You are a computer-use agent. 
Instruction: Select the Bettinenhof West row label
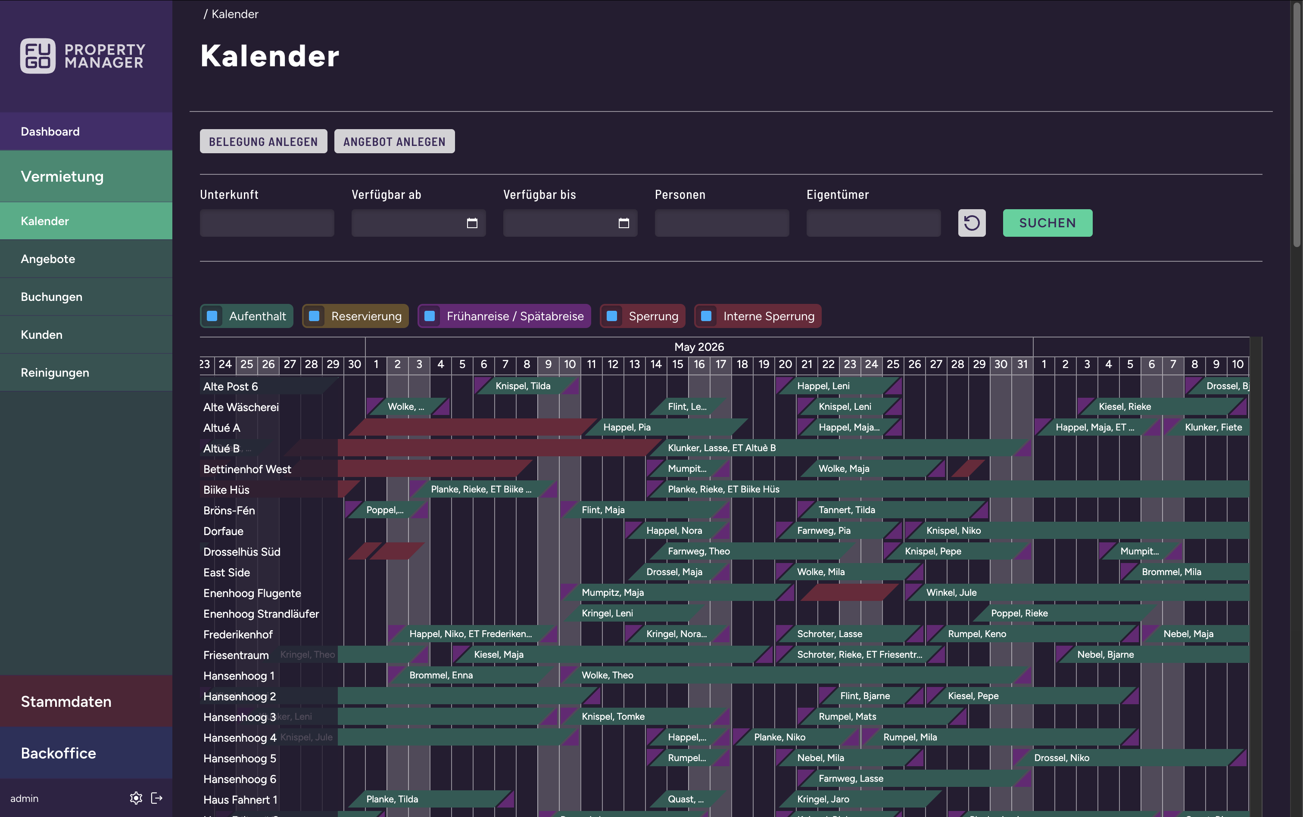coord(247,469)
